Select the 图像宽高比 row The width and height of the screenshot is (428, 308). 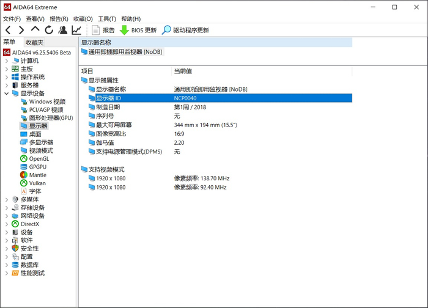[x=220, y=134]
